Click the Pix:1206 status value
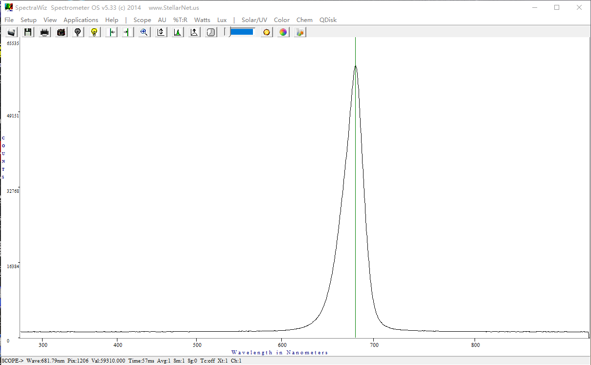Viewport: 591px width, 365px height. pyautogui.click(x=78, y=361)
